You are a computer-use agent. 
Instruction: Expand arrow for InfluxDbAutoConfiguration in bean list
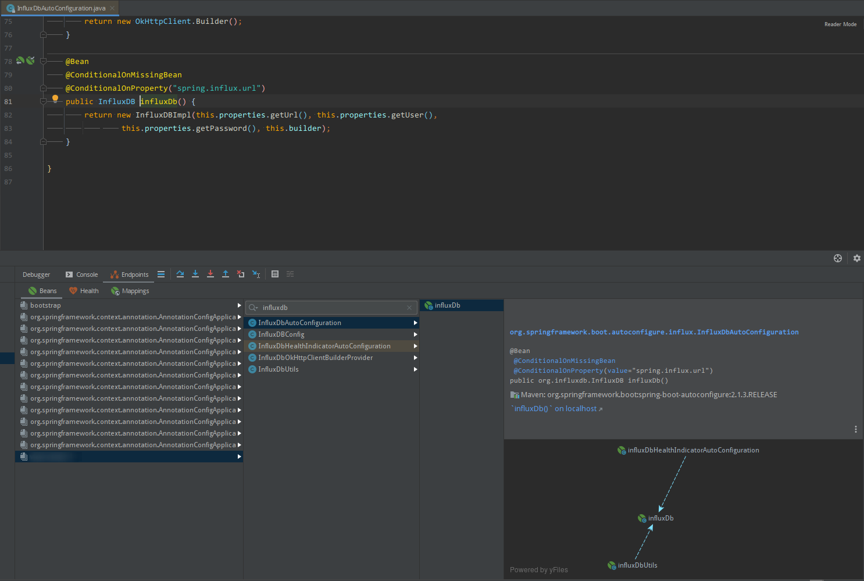point(415,323)
